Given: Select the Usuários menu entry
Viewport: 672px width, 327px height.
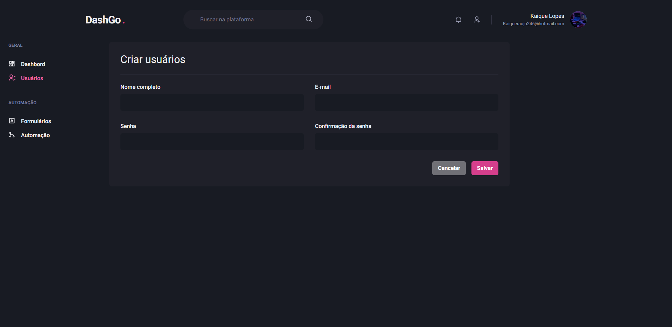Looking at the screenshot, I should 32,78.
